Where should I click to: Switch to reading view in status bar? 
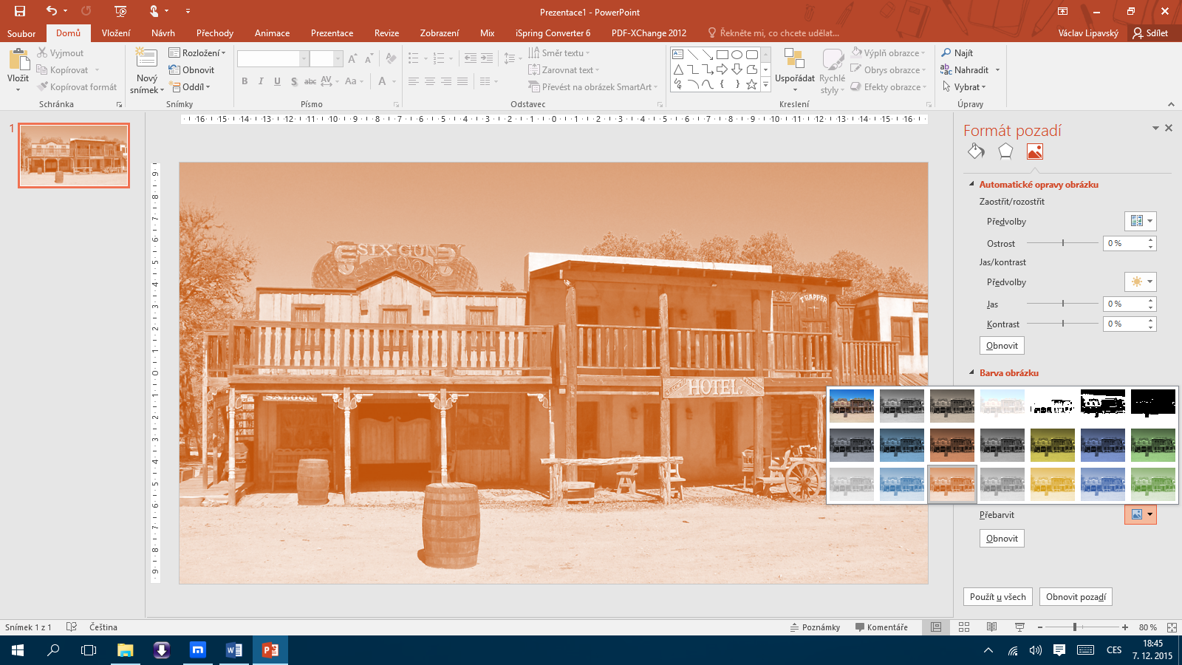[992, 627]
